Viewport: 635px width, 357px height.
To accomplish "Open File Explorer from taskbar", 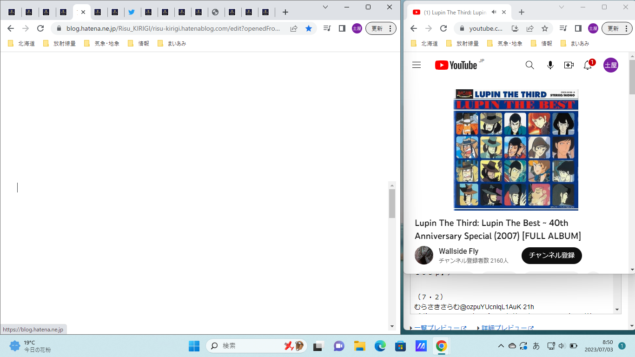I will [x=359, y=346].
